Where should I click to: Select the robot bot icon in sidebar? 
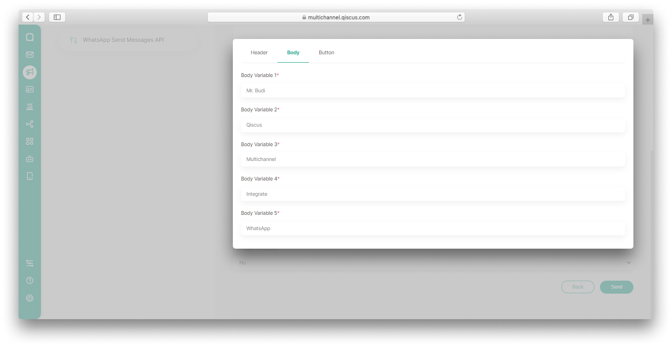tap(30, 159)
